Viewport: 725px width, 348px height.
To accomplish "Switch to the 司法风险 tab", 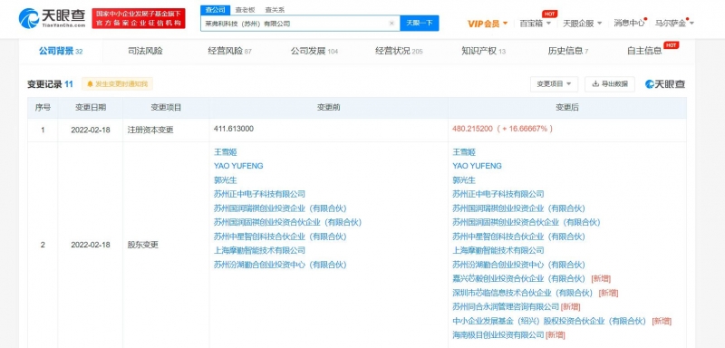I will click(x=145, y=52).
